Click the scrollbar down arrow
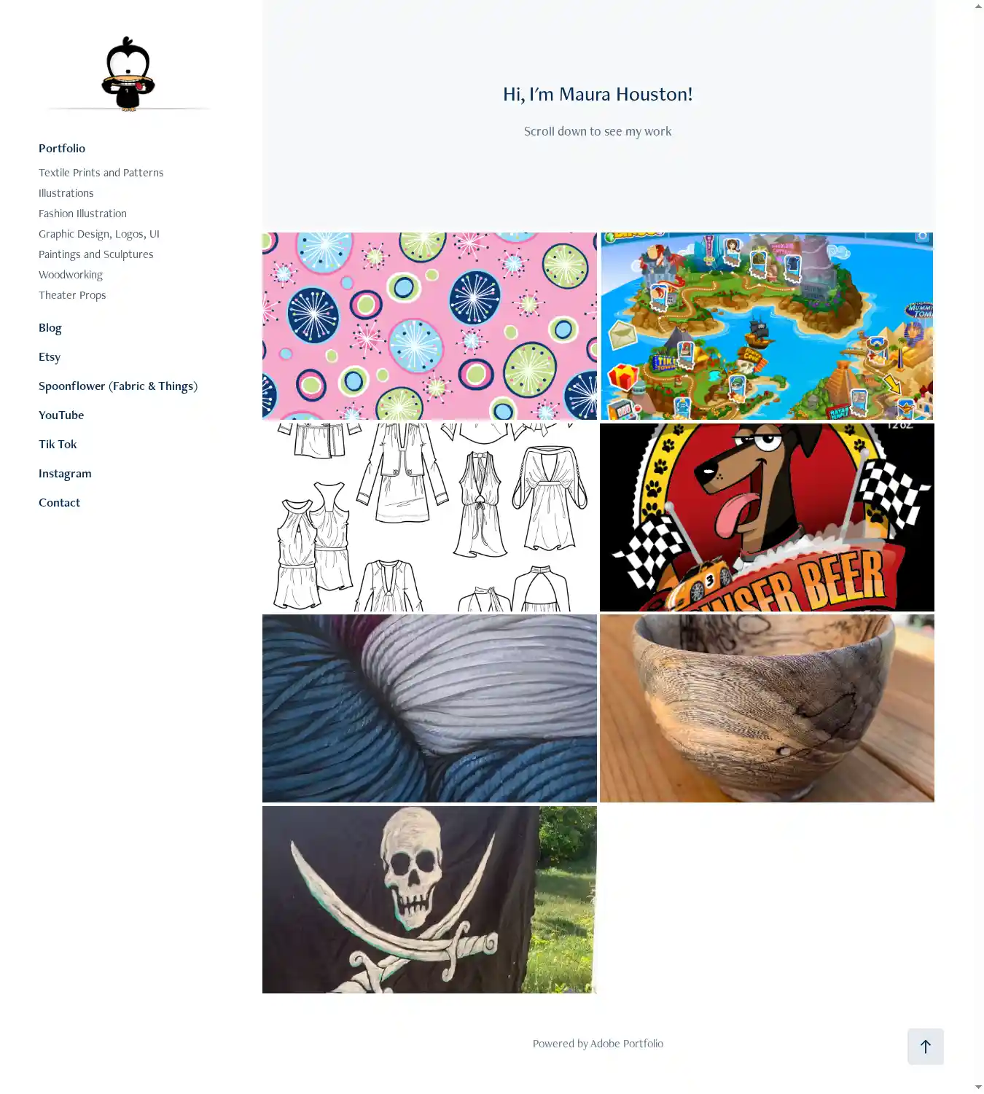Viewport: 984px width, 1094px height. click(978, 1087)
